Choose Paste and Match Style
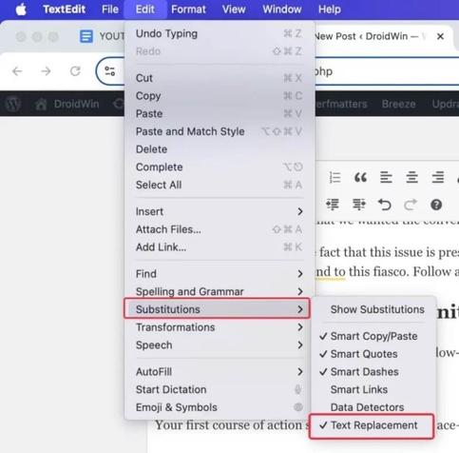The width and height of the screenshot is (459, 453). tap(220, 131)
